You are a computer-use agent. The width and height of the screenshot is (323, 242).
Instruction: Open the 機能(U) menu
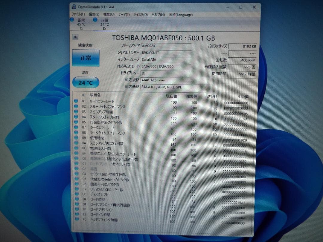coord(109,14)
